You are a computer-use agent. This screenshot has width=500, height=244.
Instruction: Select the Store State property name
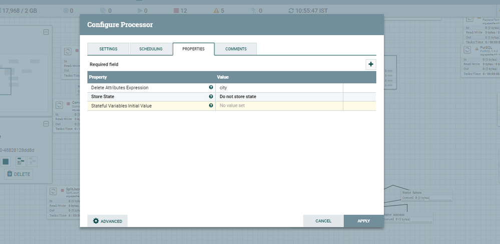point(103,97)
